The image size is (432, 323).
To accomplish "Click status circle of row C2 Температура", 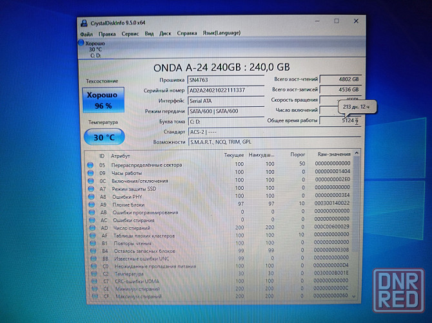I will (94, 274).
